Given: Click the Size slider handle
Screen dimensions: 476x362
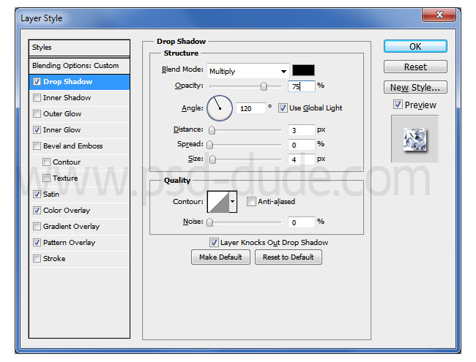Looking at the screenshot, I should [x=212, y=159].
